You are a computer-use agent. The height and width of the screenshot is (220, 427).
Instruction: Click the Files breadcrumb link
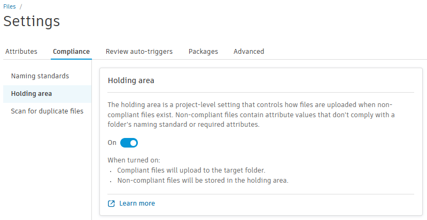(10, 6)
